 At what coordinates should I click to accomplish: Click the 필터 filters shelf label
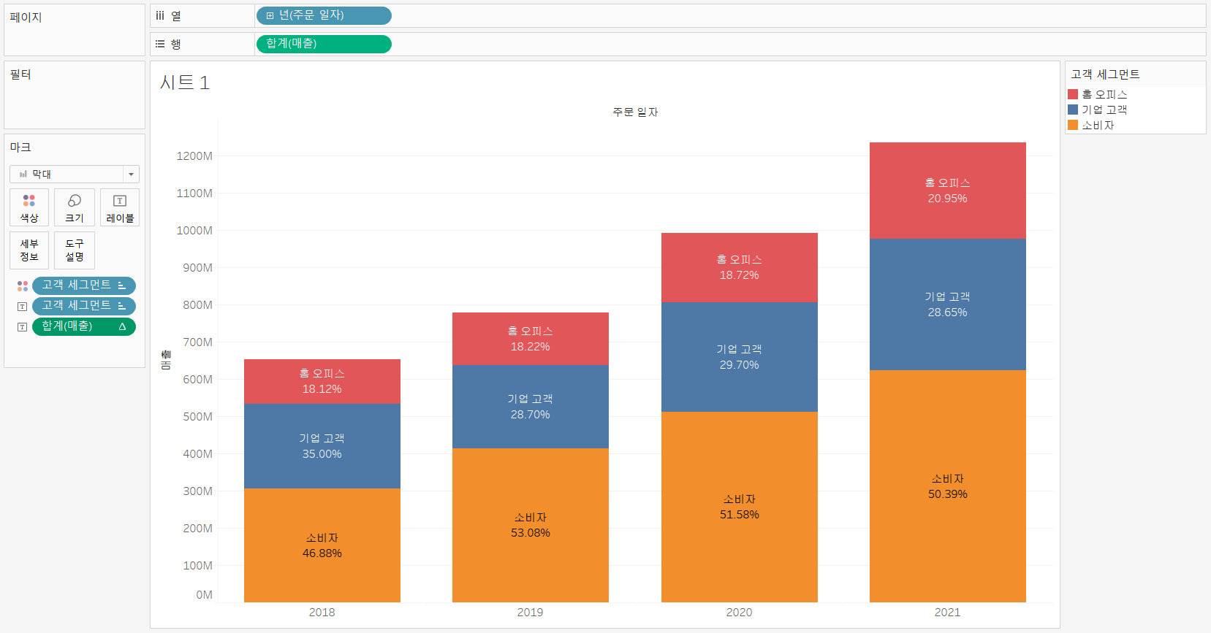click(20, 74)
